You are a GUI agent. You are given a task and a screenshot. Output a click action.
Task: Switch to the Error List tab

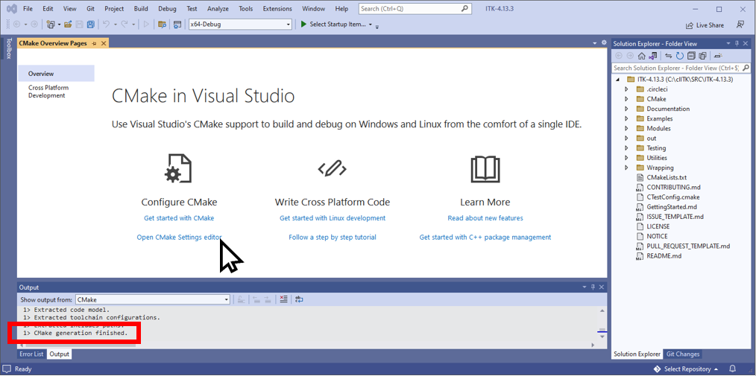tap(32, 354)
